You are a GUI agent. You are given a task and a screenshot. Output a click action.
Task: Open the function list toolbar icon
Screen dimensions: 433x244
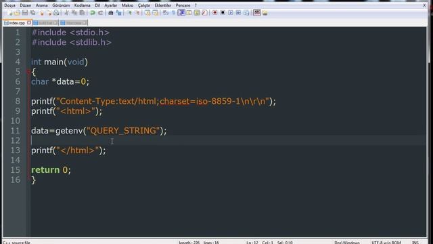click(204, 13)
